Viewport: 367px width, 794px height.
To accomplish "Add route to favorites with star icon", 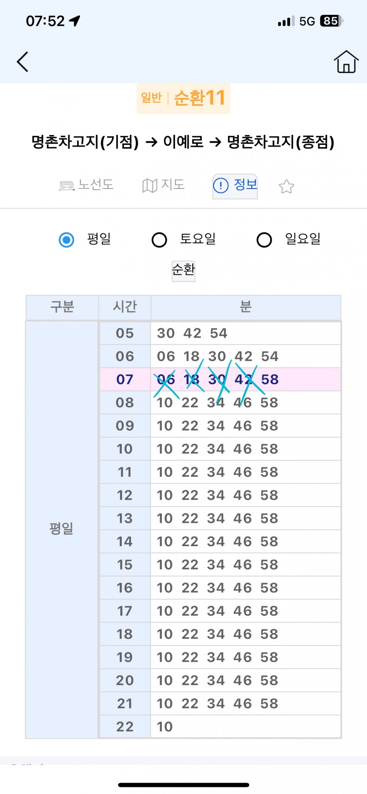I will point(286,186).
